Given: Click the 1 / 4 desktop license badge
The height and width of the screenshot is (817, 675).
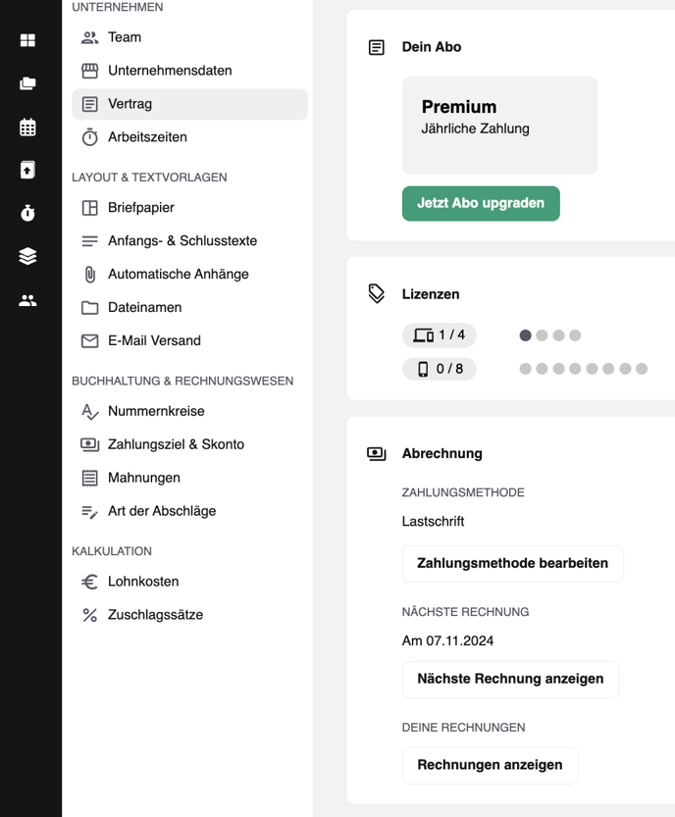Looking at the screenshot, I should (439, 335).
